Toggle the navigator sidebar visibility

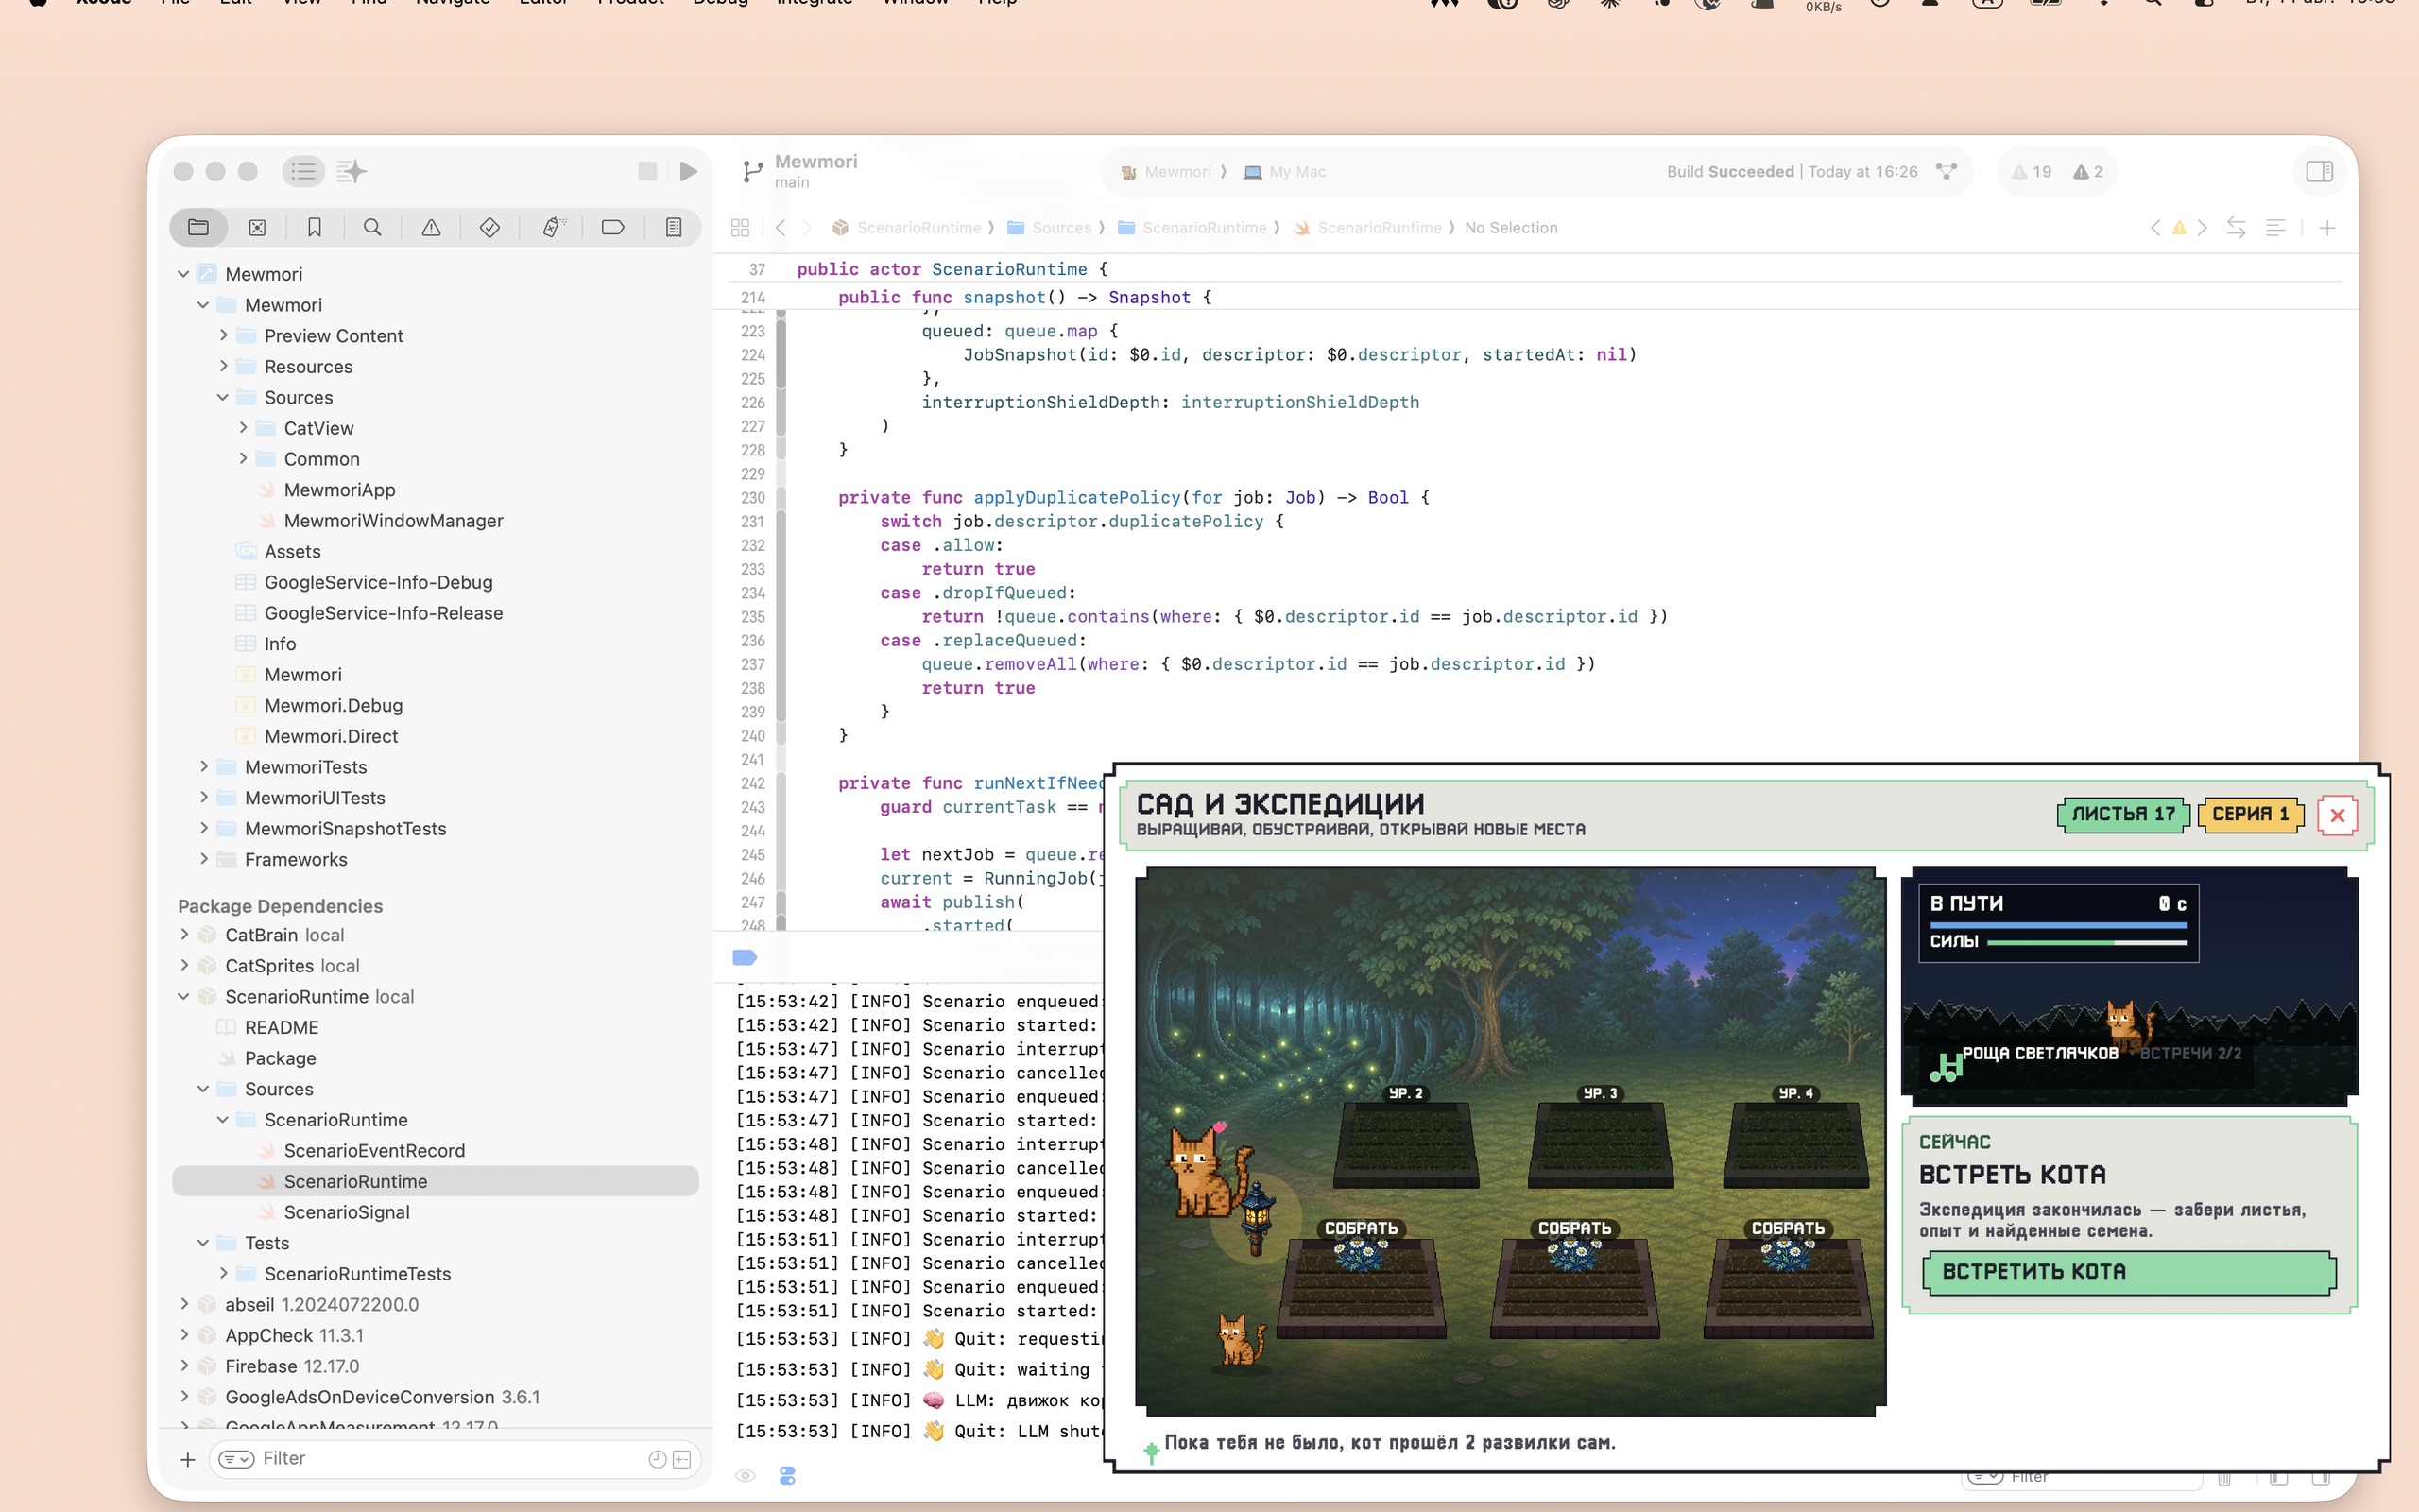click(x=303, y=171)
